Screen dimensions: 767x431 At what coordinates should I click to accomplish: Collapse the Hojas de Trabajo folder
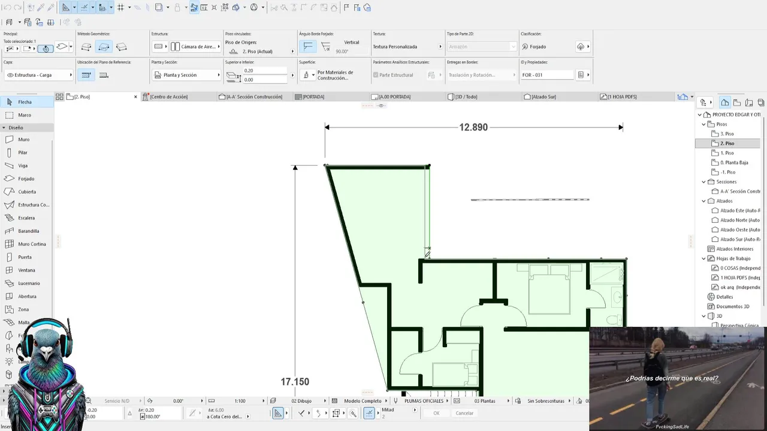(704, 258)
